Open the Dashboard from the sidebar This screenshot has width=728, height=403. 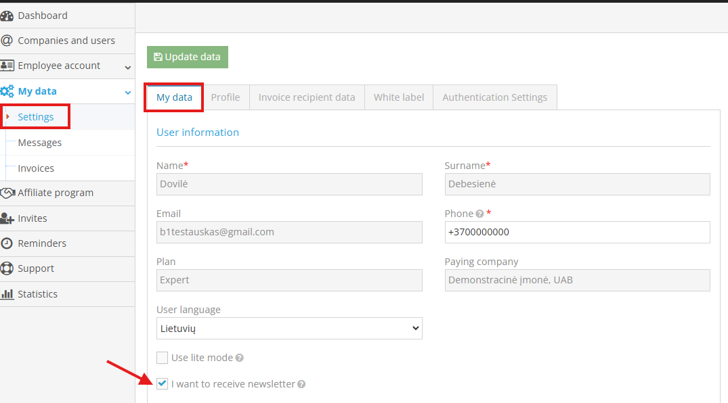(x=43, y=15)
